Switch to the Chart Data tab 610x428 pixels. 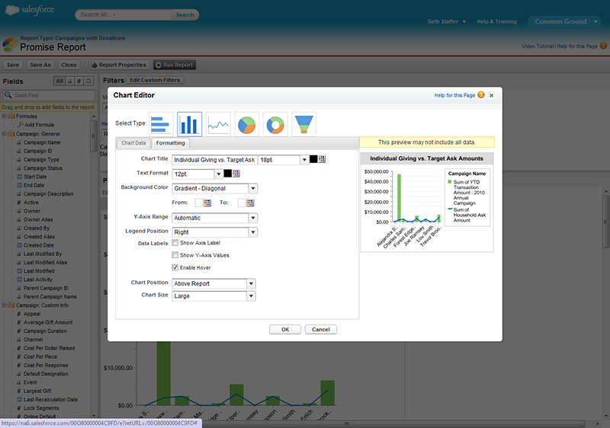(133, 143)
